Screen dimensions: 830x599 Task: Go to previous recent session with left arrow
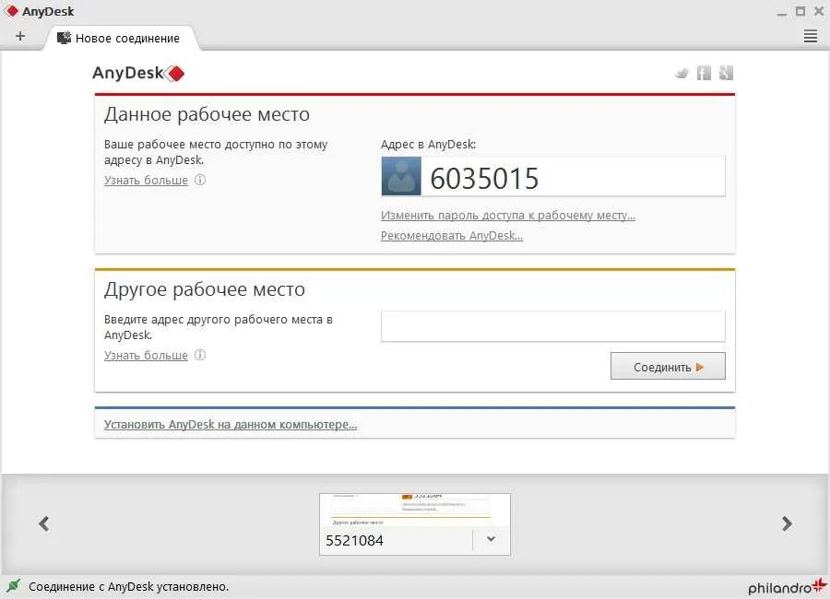coord(44,523)
